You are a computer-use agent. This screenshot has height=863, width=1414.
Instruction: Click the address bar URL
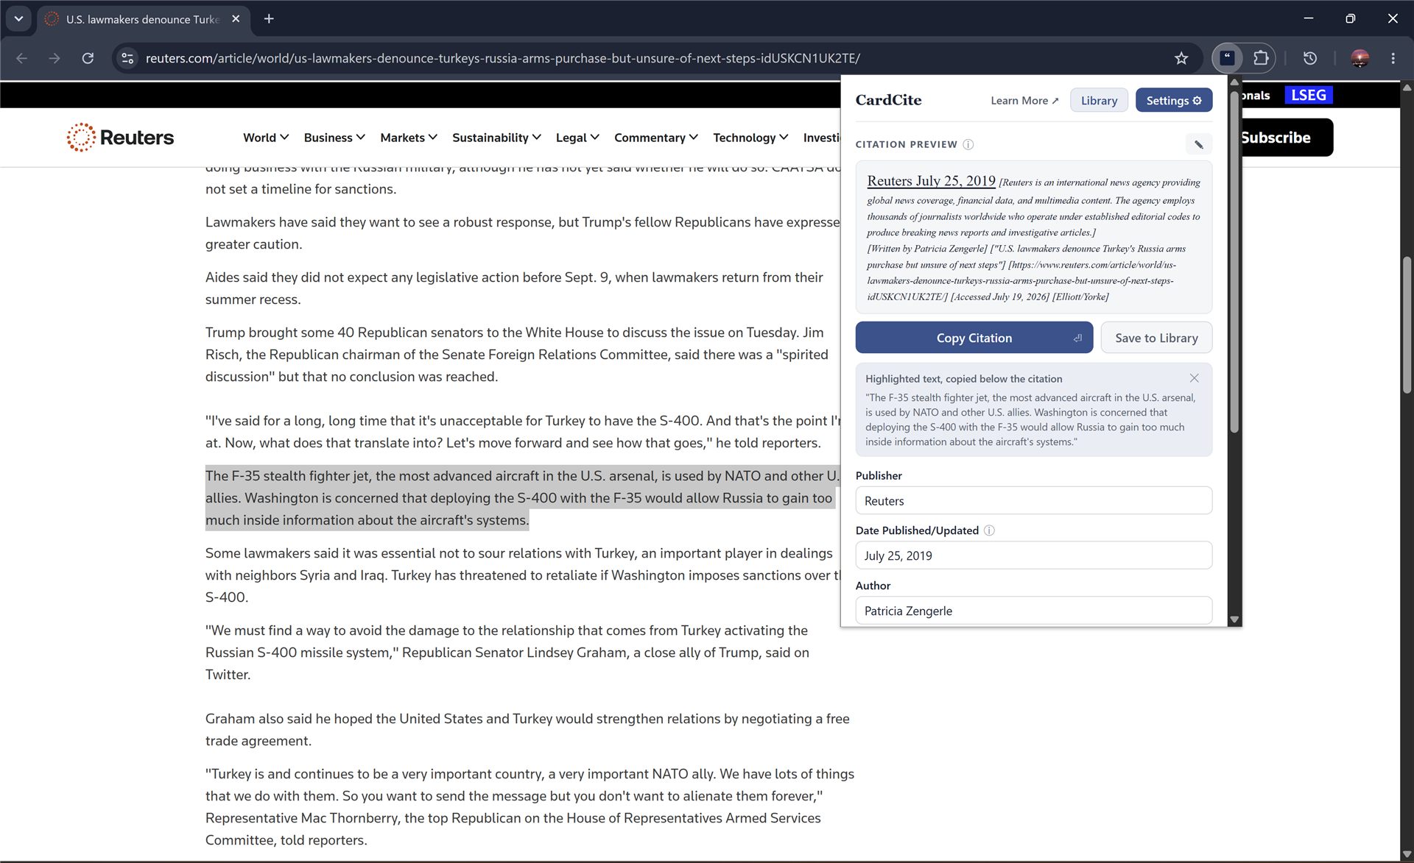point(503,58)
